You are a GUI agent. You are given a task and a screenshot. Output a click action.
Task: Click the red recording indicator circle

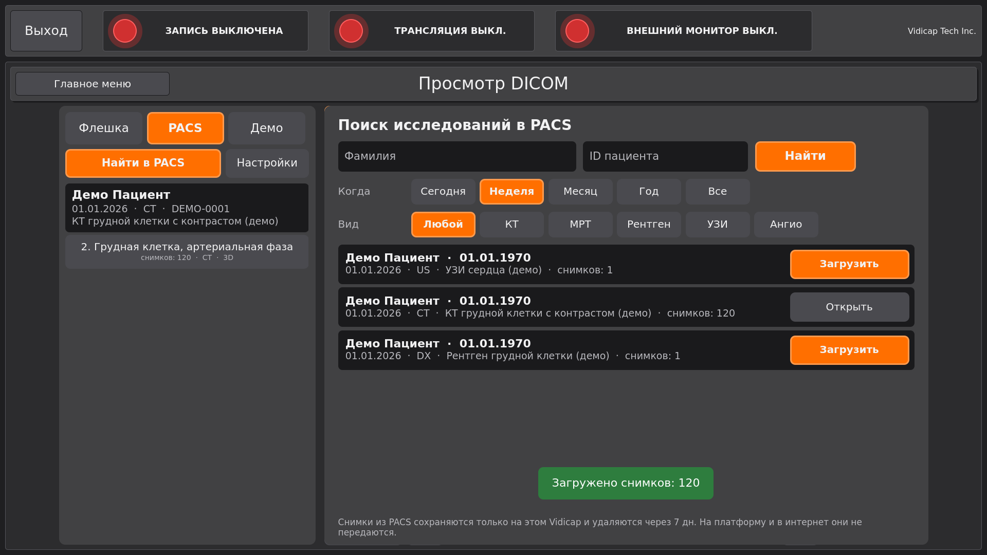coord(125,31)
